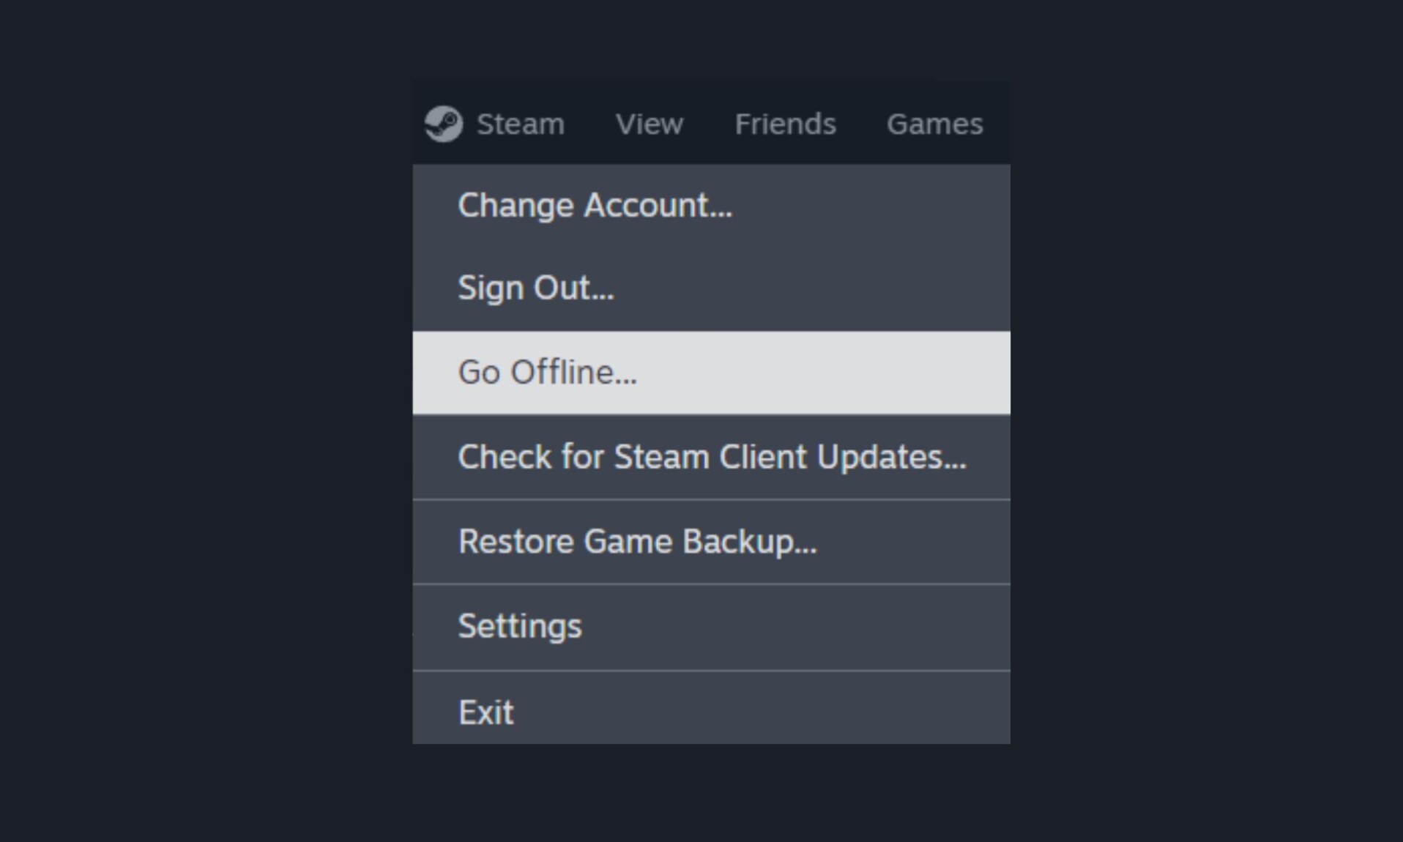1403x842 pixels.
Task: Open the Games menu
Action: (934, 124)
